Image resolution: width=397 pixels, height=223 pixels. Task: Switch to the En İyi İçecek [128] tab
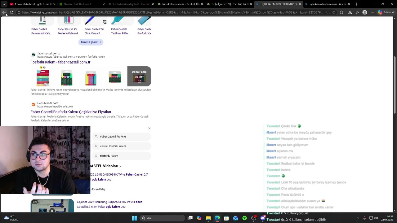point(230,4)
